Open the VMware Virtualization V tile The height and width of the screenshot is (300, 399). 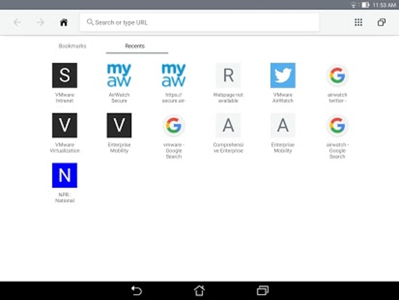tap(65, 125)
